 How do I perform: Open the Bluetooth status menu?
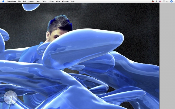tap(156, 1)
